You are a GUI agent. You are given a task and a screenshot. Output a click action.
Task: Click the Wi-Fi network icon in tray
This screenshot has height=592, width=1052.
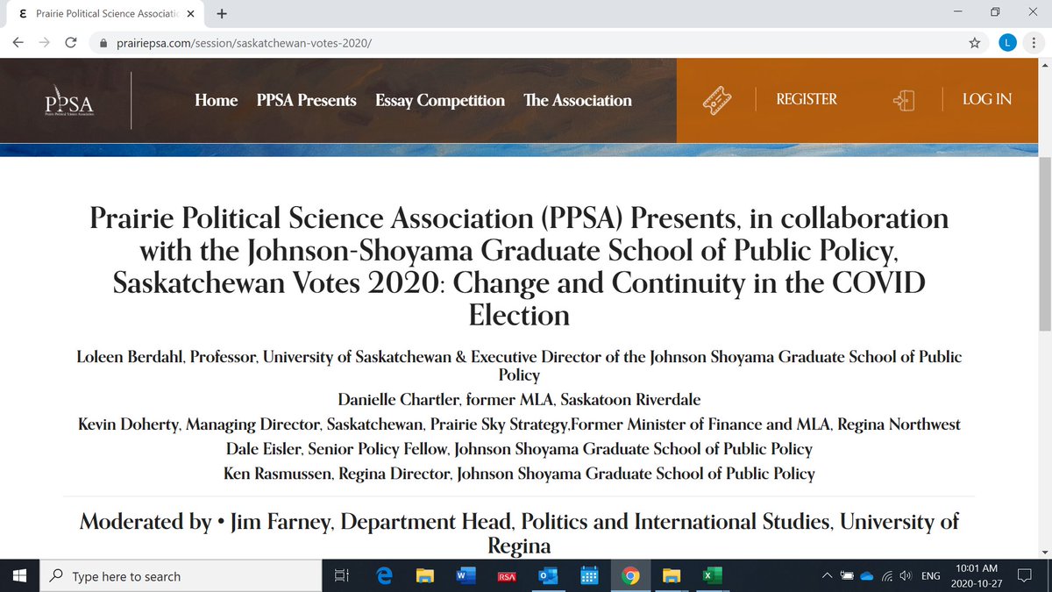[886, 576]
